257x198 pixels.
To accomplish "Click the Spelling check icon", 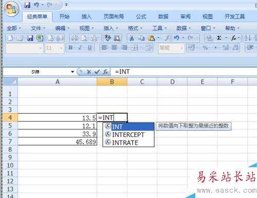I will pyautogui.click(x=108, y=38).
